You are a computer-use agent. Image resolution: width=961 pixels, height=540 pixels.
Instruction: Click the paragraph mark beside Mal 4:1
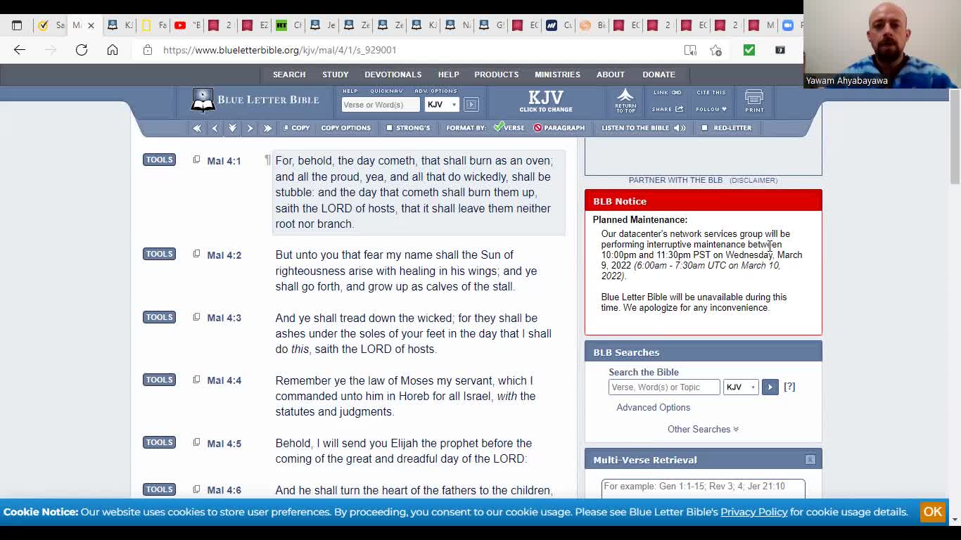[x=267, y=160]
